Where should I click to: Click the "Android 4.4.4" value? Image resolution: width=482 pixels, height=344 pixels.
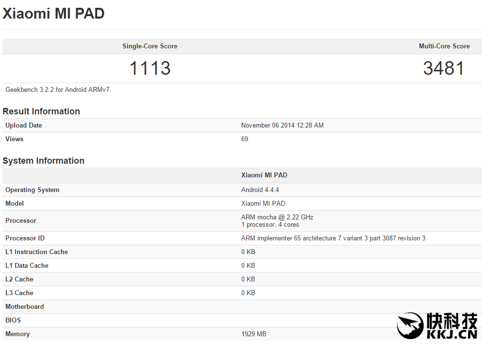[260, 190]
